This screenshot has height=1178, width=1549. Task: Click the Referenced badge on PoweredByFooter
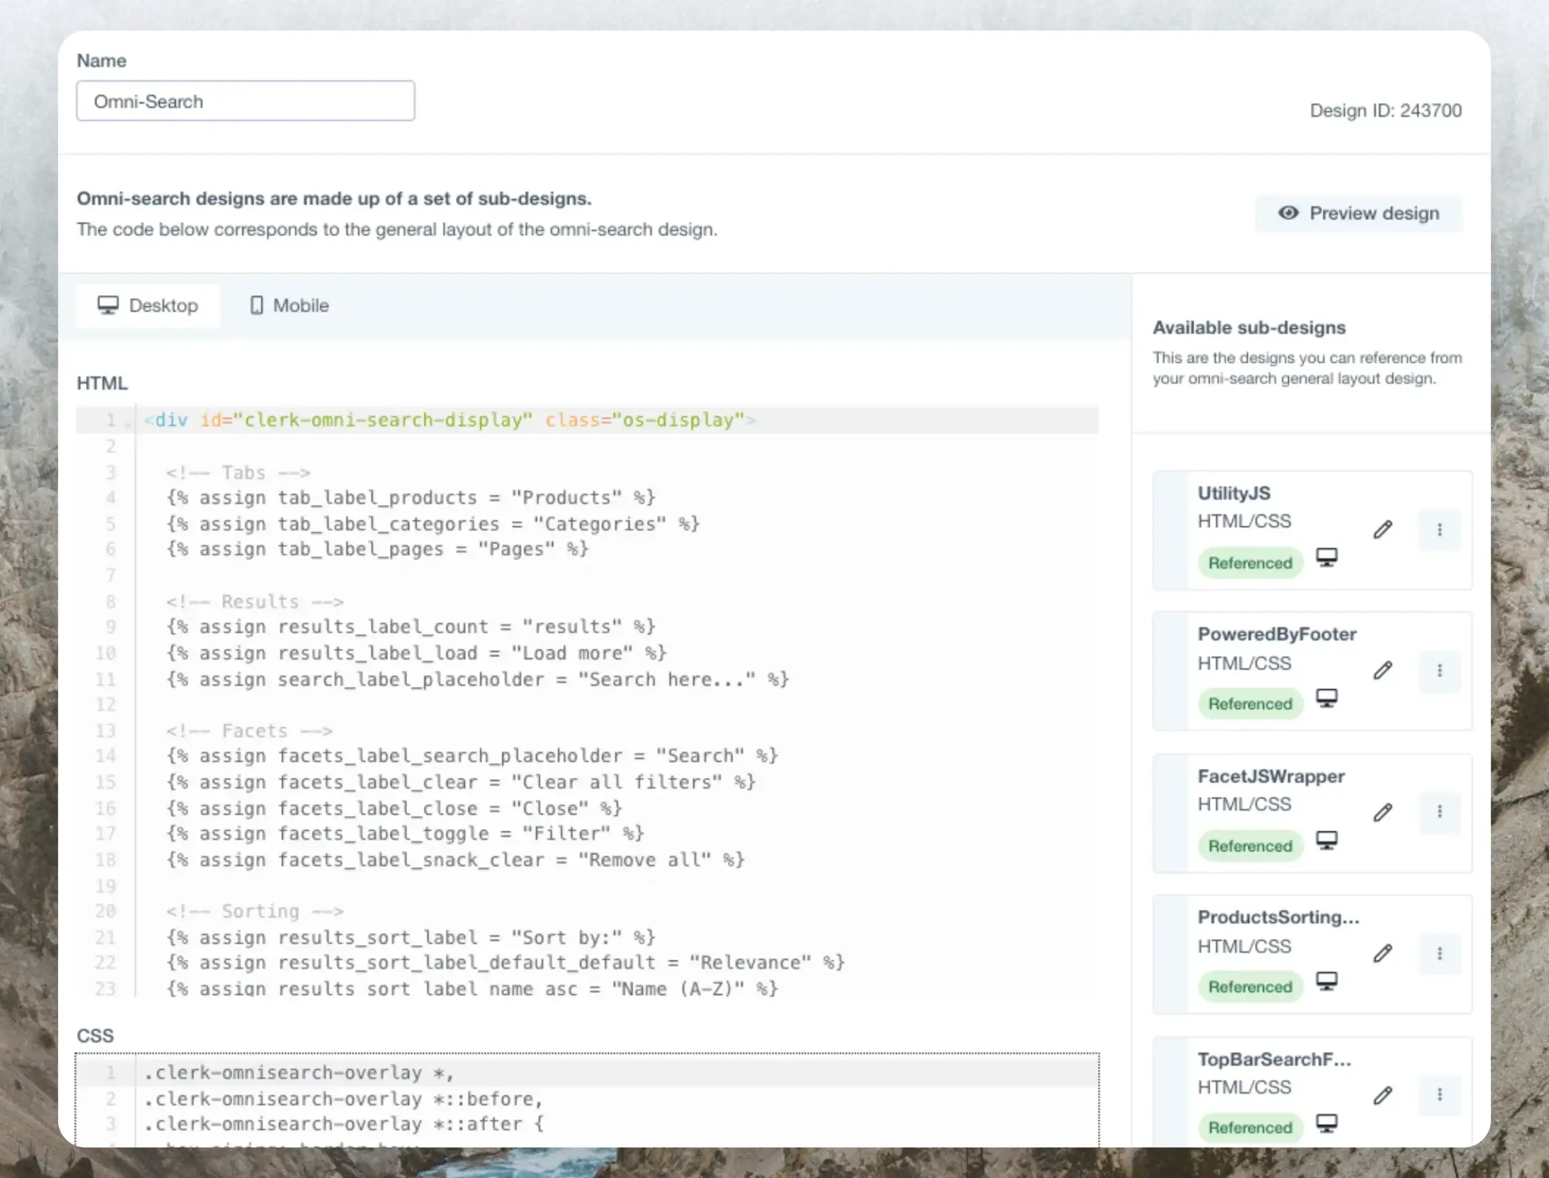[x=1250, y=704]
